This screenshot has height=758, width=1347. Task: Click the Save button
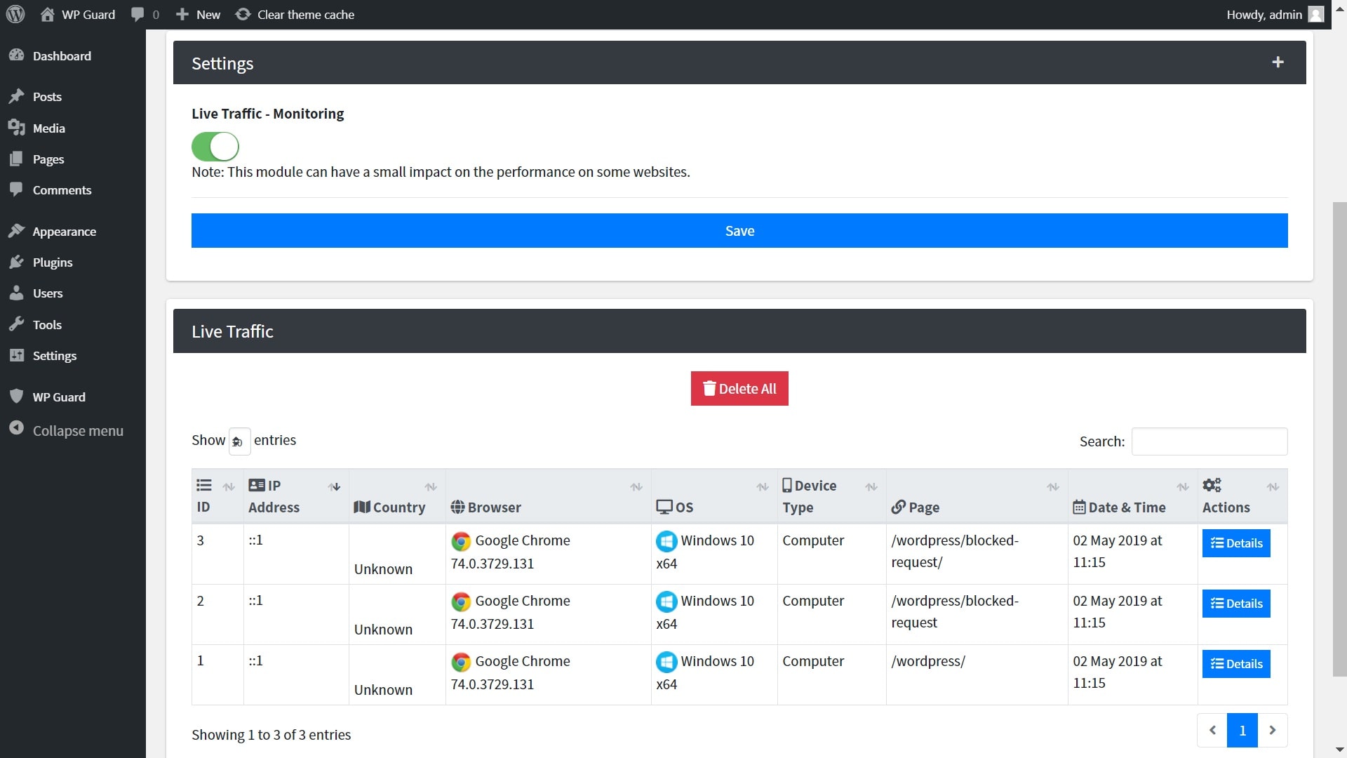pos(739,230)
